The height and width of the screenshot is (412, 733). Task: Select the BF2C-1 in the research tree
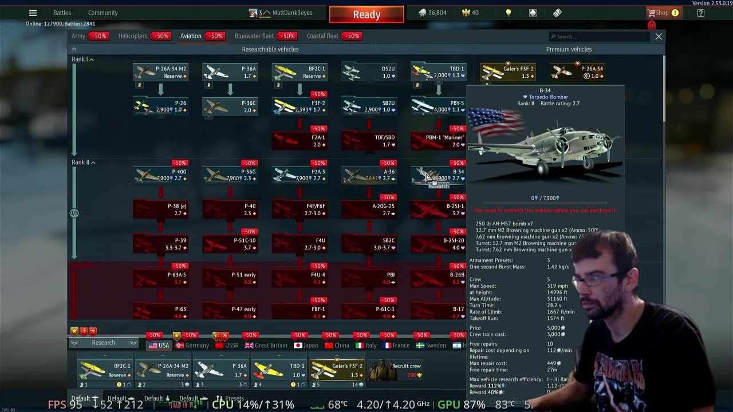coord(299,72)
